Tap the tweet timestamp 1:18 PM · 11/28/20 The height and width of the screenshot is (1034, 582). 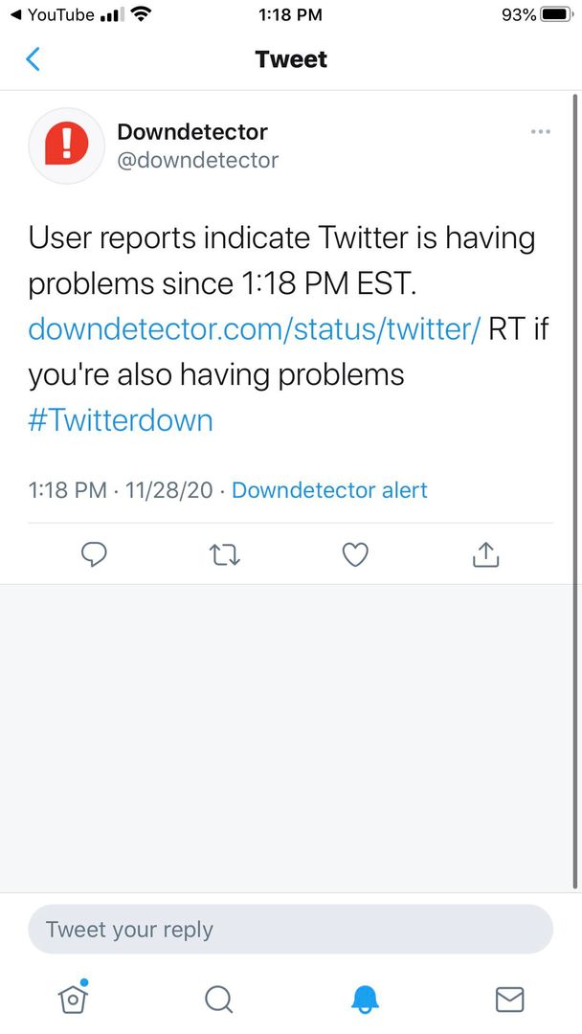pyautogui.click(x=121, y=490)
